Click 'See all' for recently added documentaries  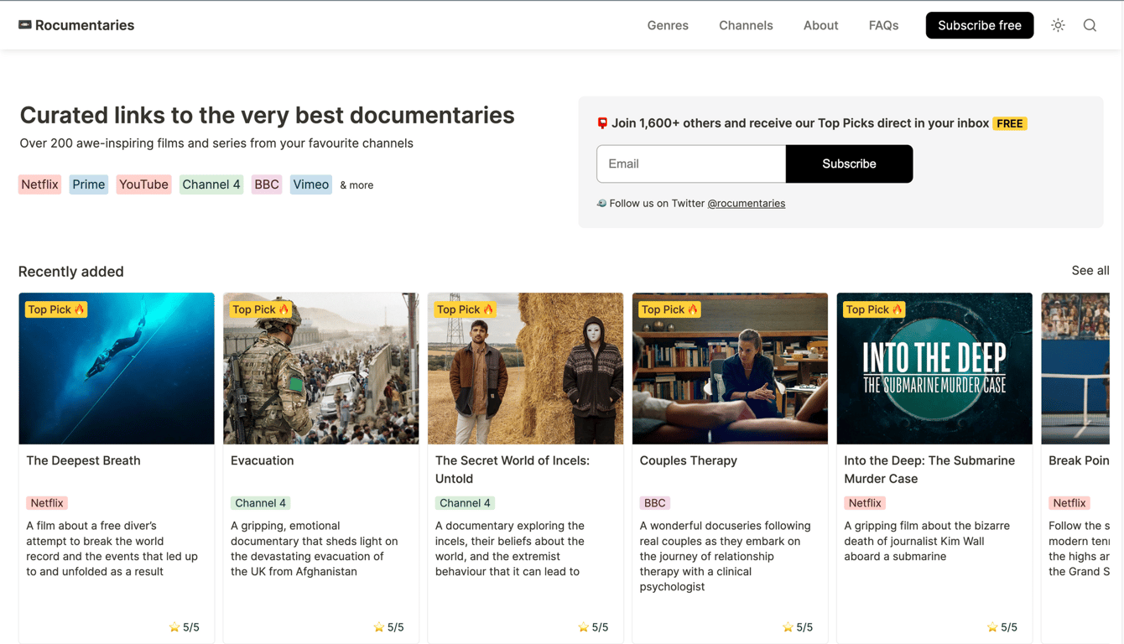[x=1090, y=270]
